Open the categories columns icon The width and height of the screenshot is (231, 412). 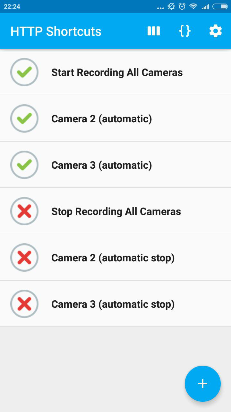point(154,31)
